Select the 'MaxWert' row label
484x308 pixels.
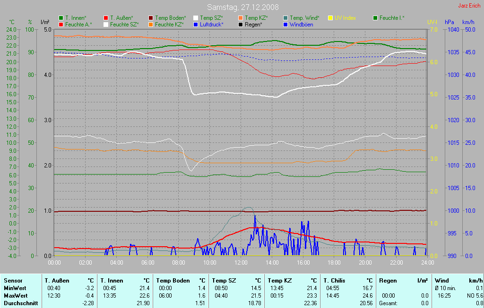[16, 296]
